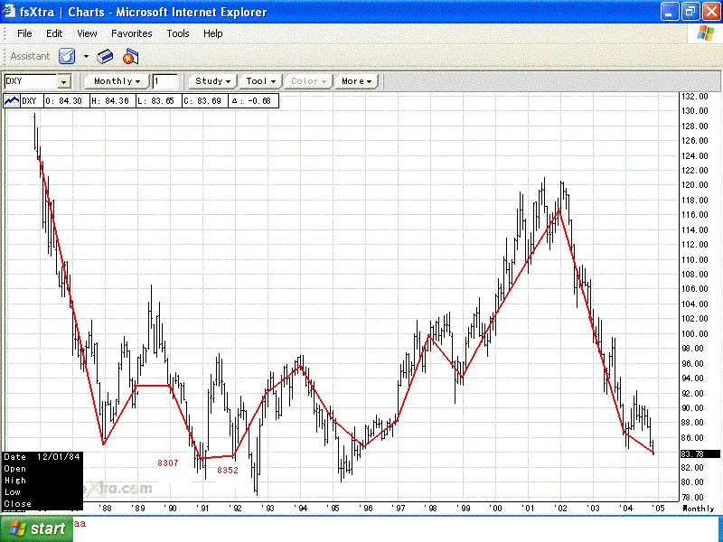Open the Tools menu
The width and height of the screenshot is (723, 542).
coord(177,33)
